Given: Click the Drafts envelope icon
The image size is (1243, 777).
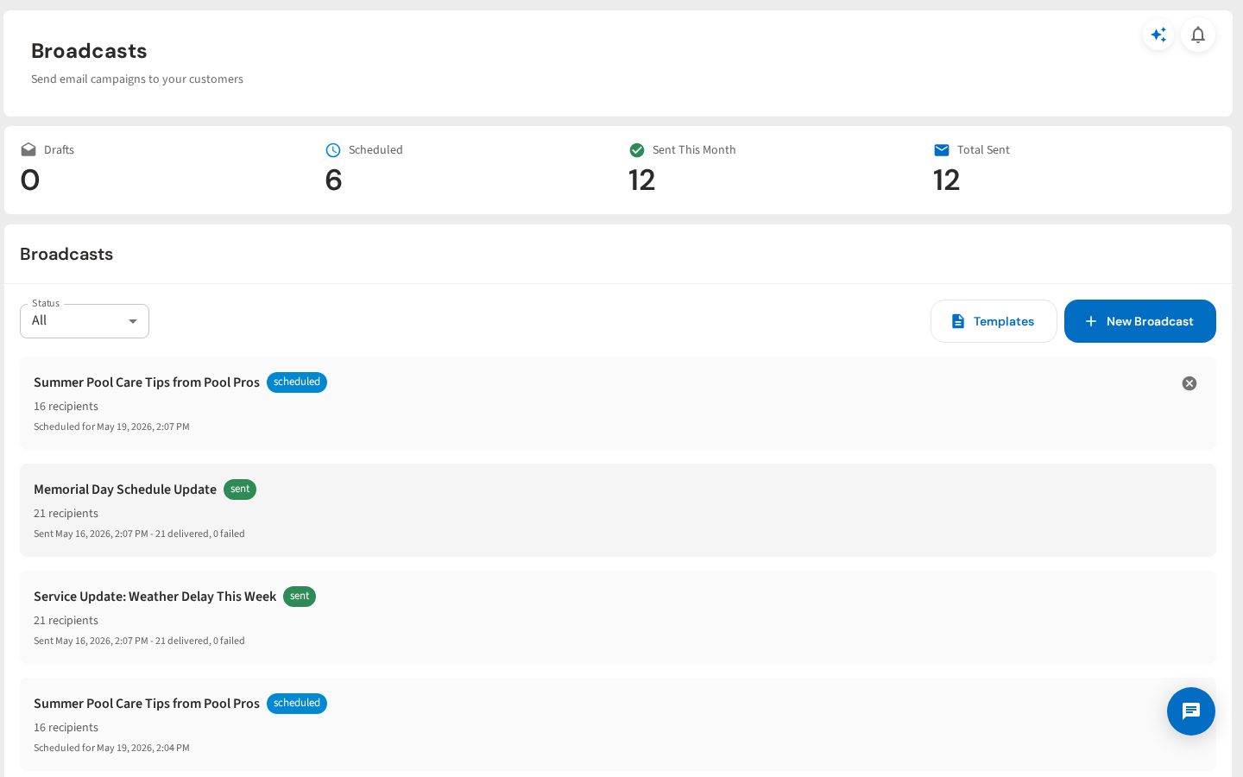Looking at the screenshot, I should pos(28,150).
